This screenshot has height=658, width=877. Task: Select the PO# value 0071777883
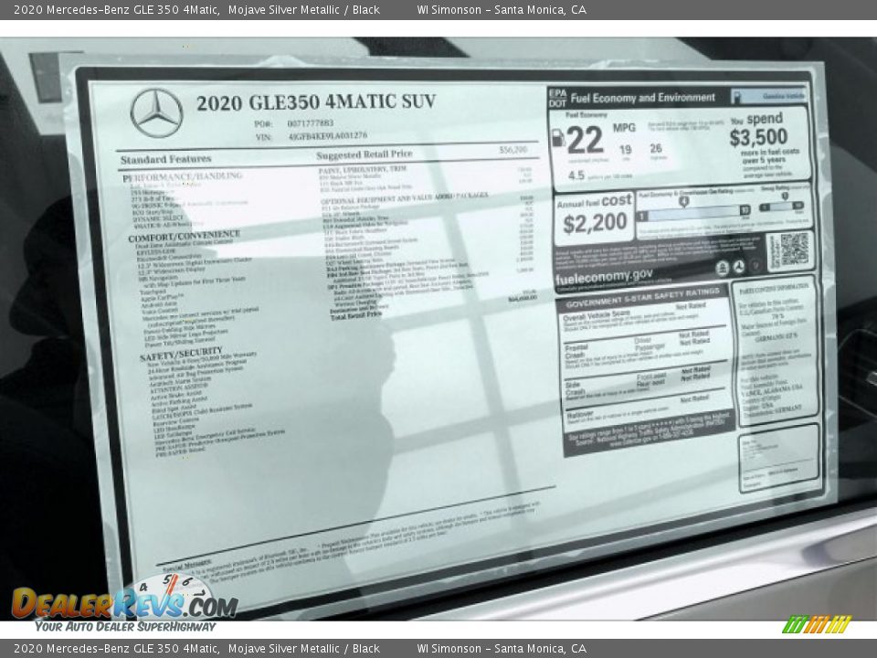pos(311,123)
